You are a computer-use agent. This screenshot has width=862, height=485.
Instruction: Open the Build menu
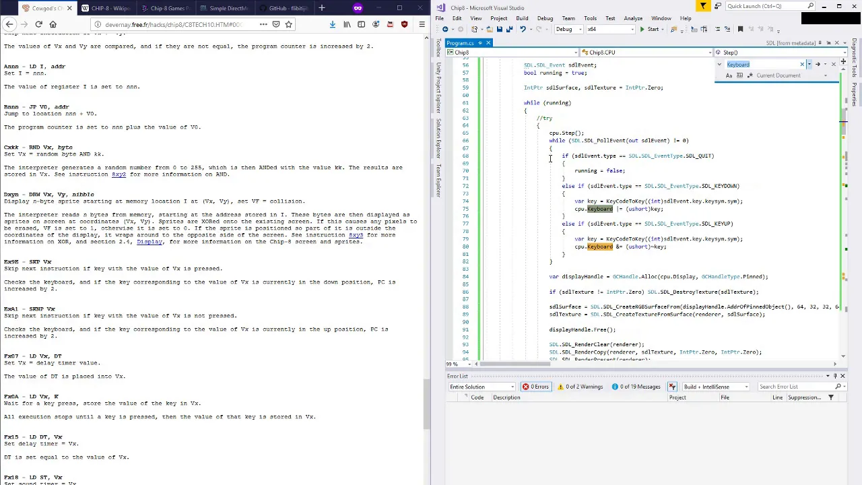pos(522,18)
